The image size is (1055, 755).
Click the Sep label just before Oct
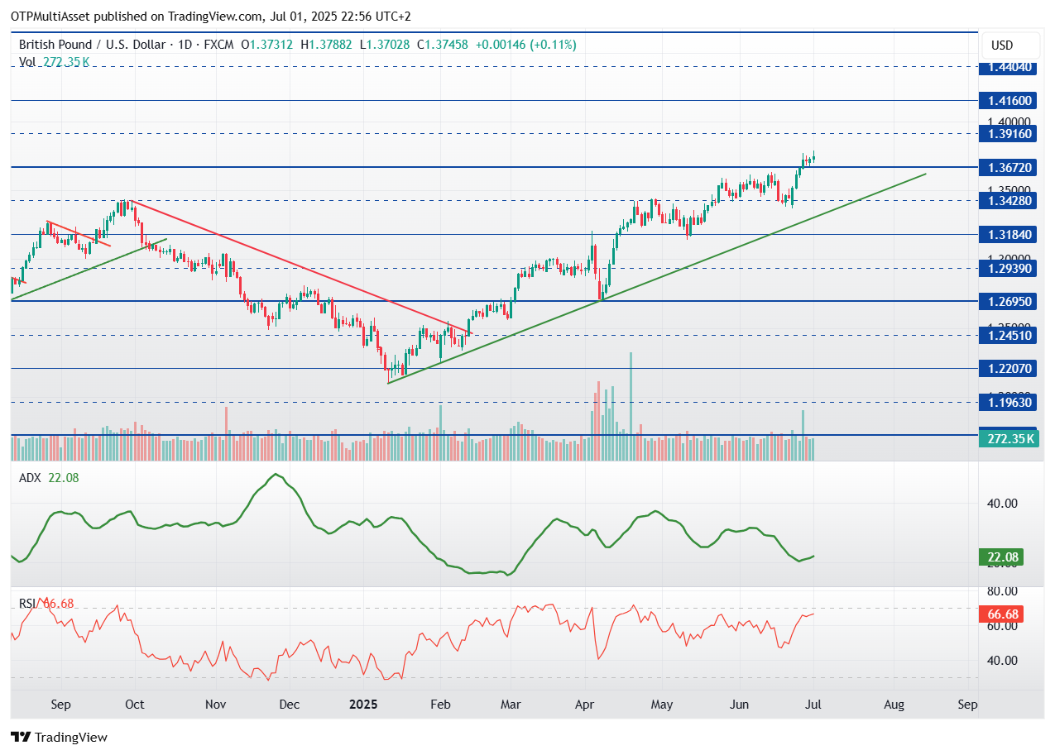pyautogui.click(x=60, y=705)
